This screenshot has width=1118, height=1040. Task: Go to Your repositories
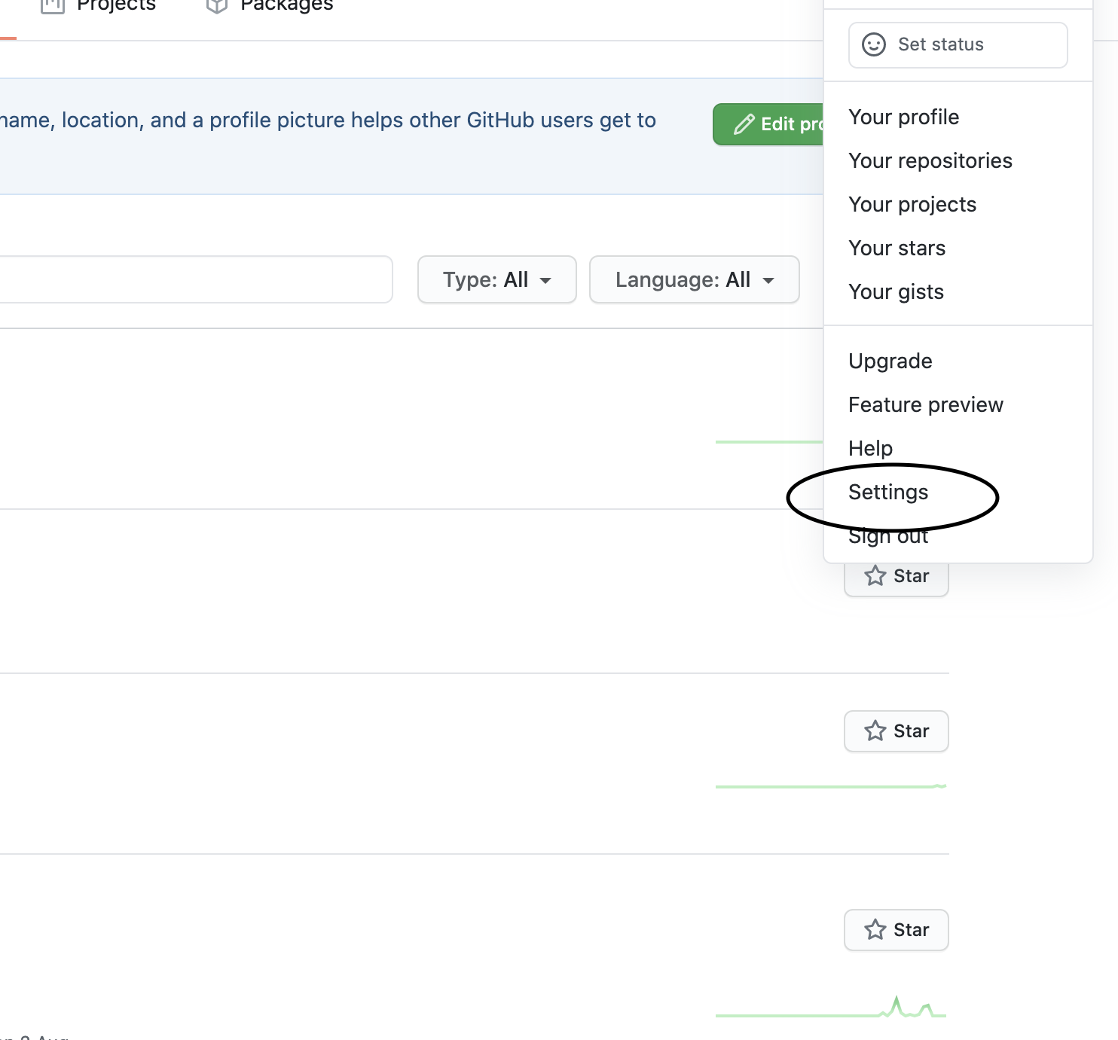click(930, 161)
